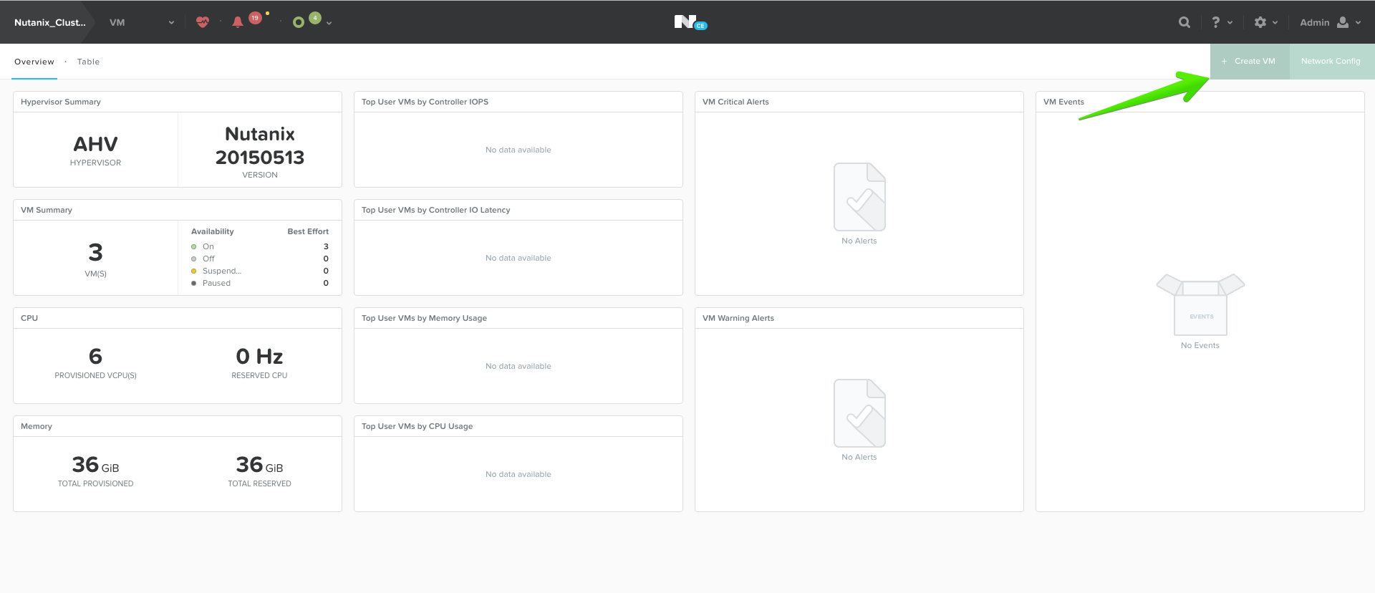Open search with the magnifier icon

pos(1185,22)
